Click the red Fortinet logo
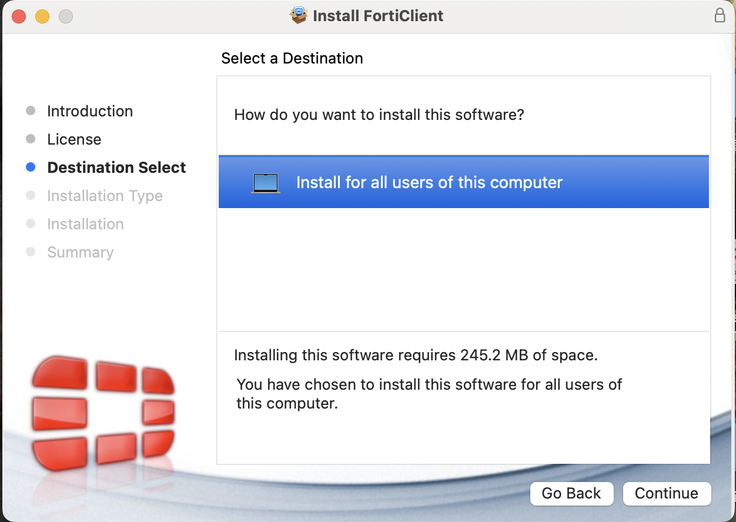This screenshot has width=736, height=522. (x=103, y=411)
